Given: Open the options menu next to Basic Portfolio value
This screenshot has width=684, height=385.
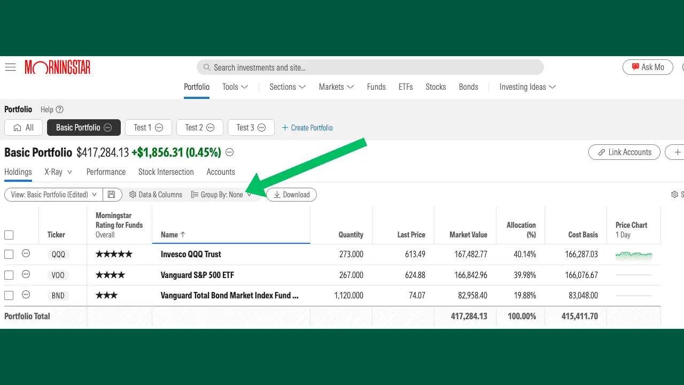Looking at the screenshot, I should pos(229,152).
